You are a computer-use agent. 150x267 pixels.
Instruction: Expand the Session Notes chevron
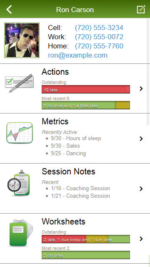(x=141, y=189)
